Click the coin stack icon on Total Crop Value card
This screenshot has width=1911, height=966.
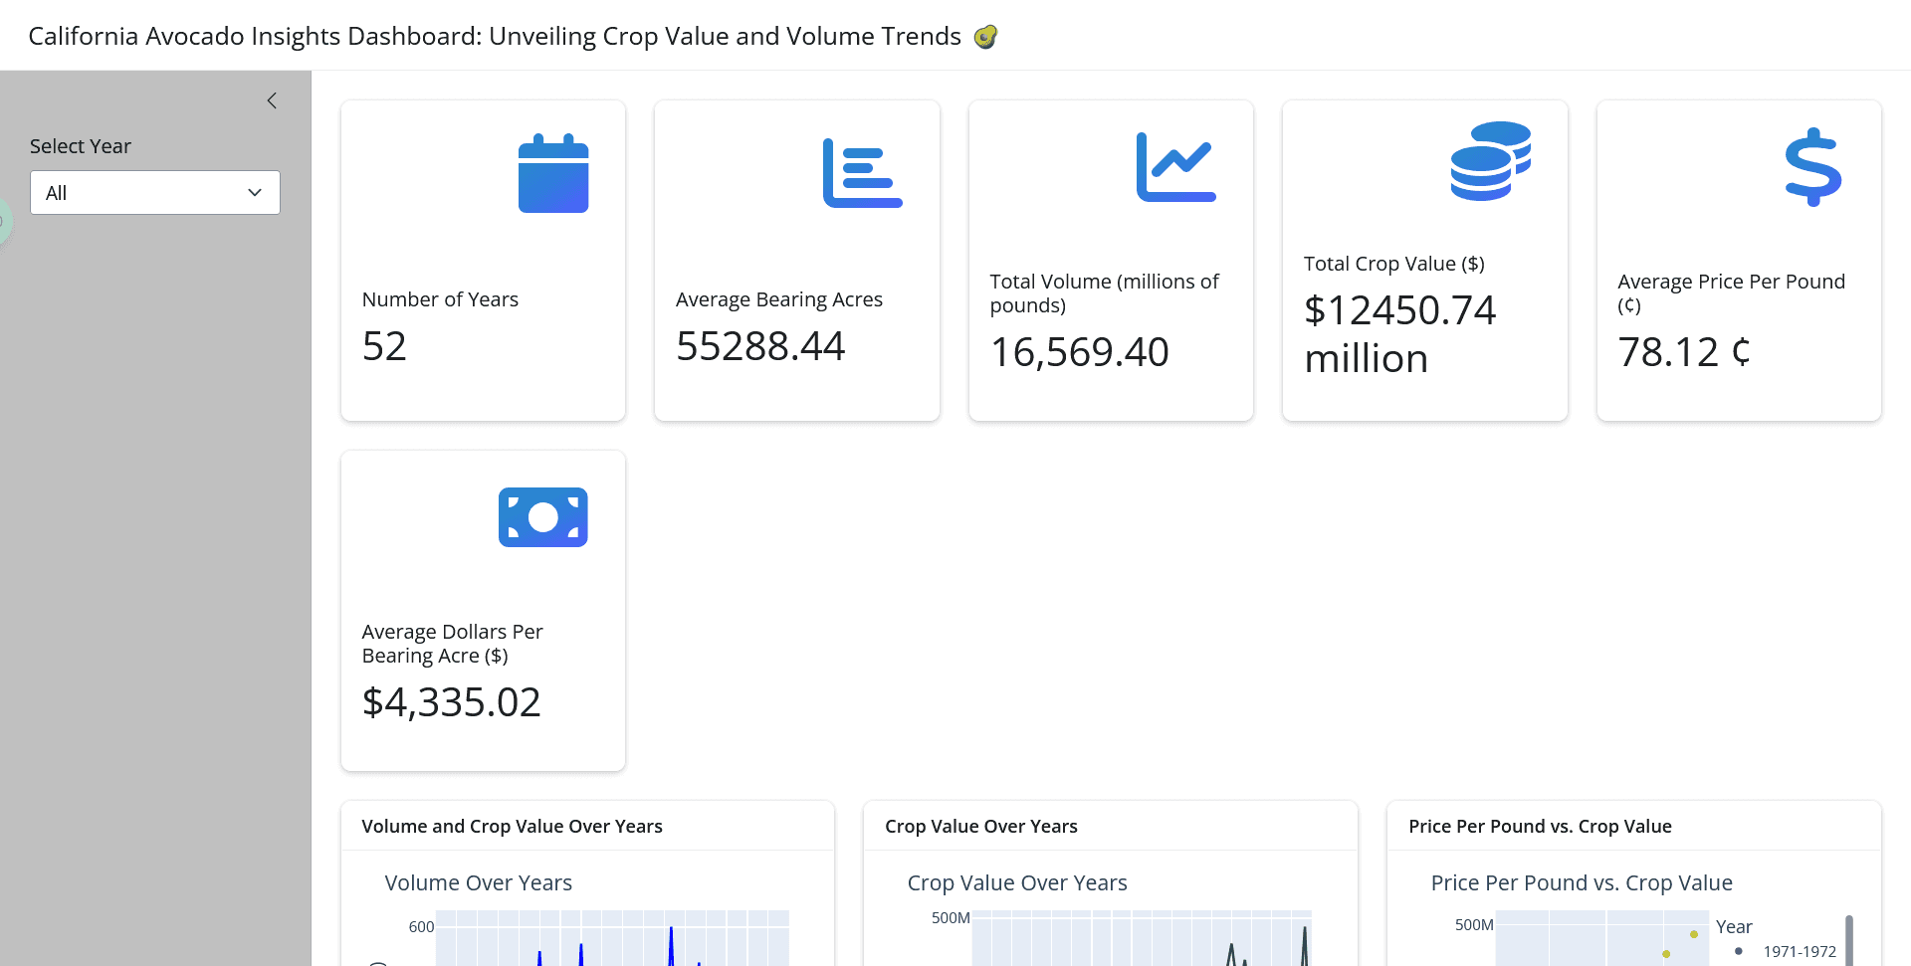point(1488,161)
